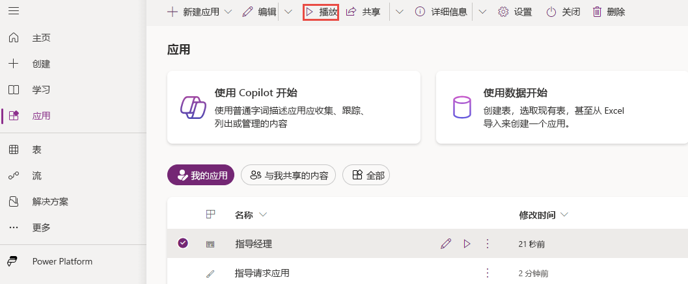Click the 指导请求应用 app name
Viewport: 688px width, 284px height.
point(262,274)
